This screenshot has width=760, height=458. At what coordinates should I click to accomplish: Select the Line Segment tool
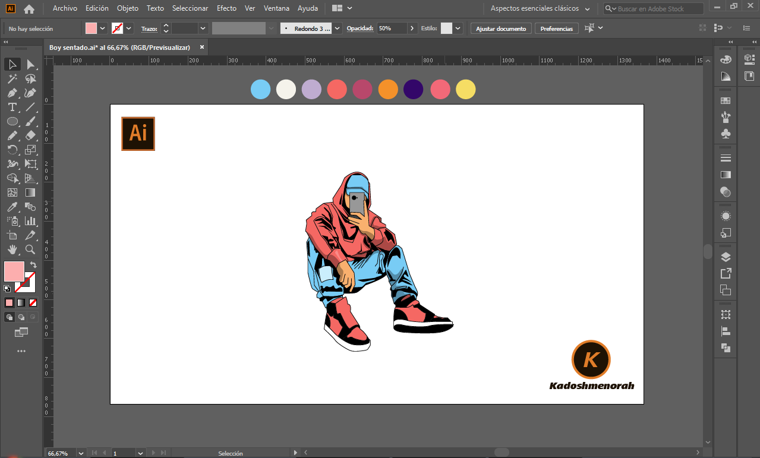[30, 107]
